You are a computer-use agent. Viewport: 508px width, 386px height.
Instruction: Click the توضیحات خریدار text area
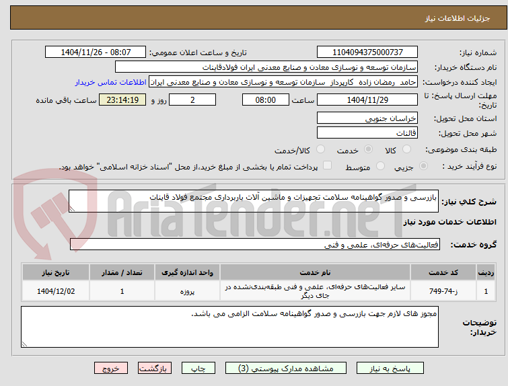click(229, 327)
